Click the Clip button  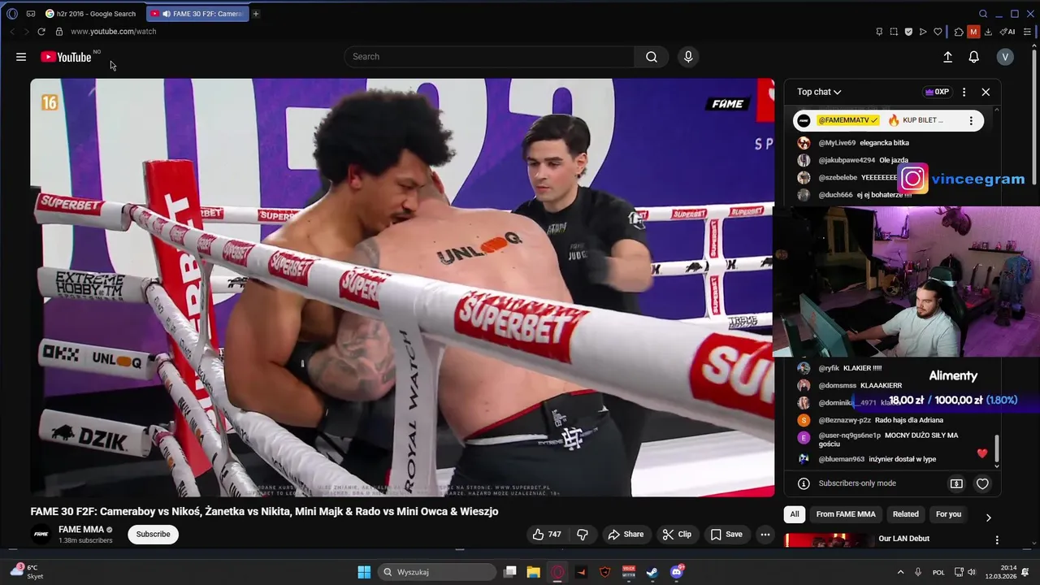(676, 534)
